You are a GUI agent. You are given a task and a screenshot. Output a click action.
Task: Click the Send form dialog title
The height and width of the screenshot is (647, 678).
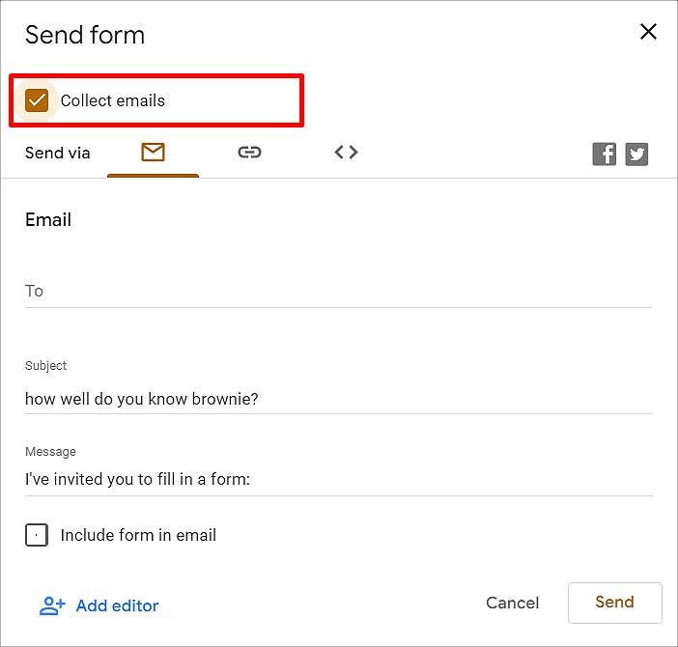pos(85,35)
